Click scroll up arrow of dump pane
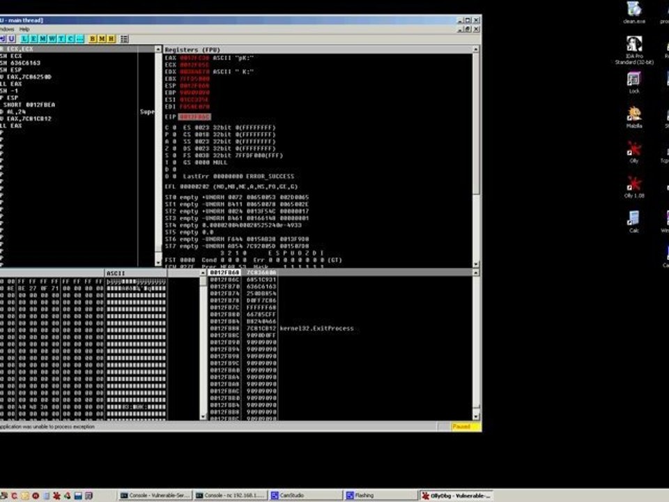The height and width of the screenshot is (502, 669). (203, 273)
